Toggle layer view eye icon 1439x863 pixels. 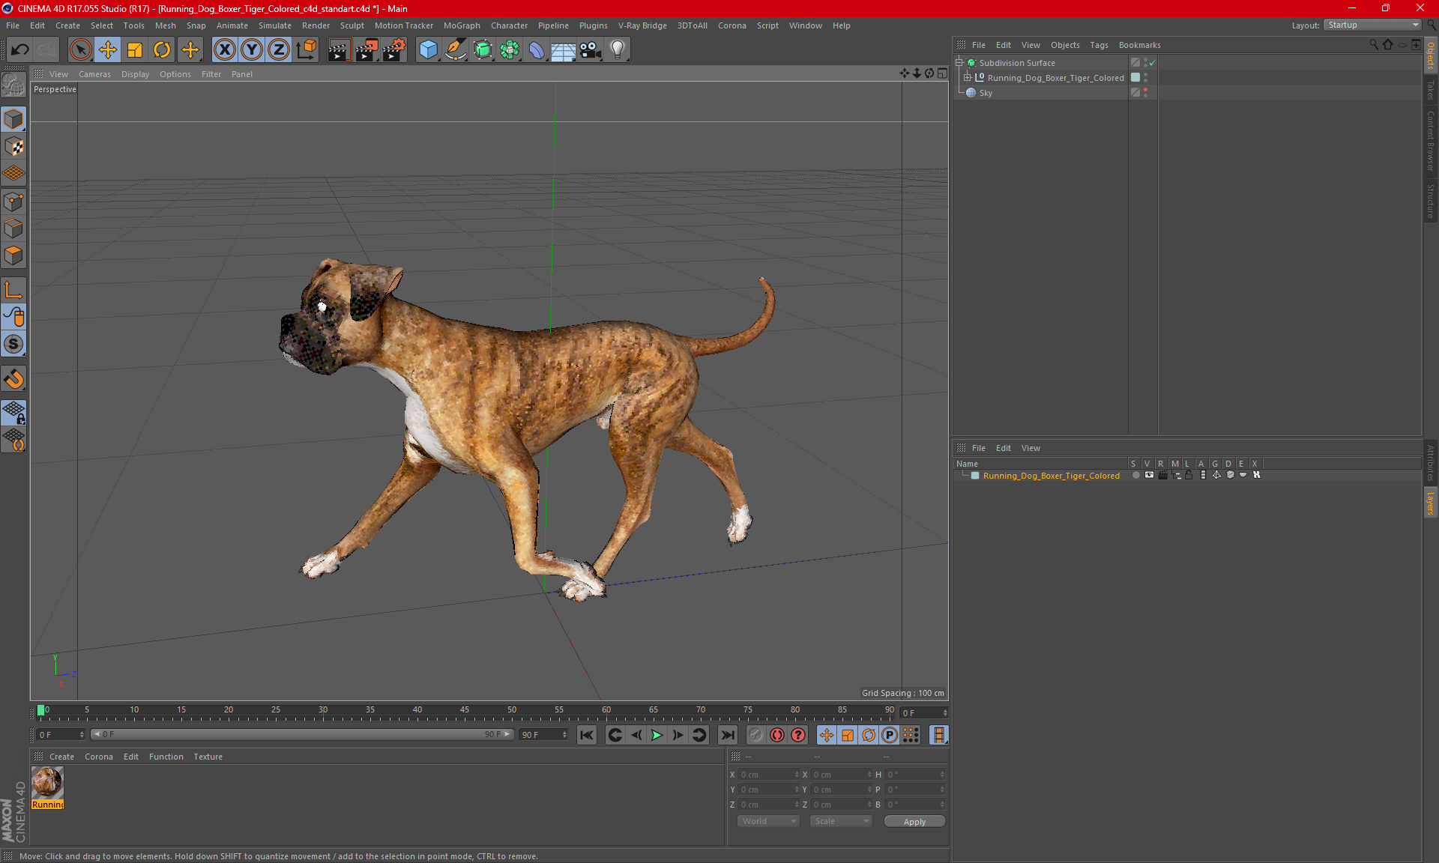click(x=1149, y=475)
